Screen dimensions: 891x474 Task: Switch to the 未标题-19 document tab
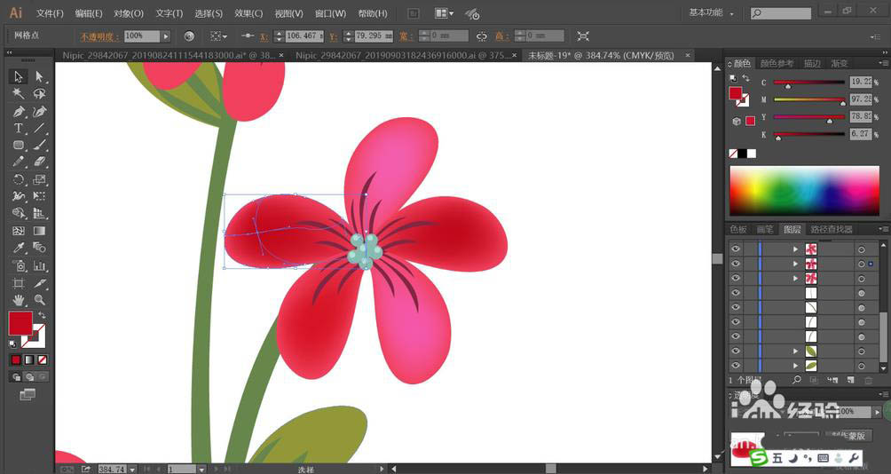pyautogui.click(x=601, y=55)
